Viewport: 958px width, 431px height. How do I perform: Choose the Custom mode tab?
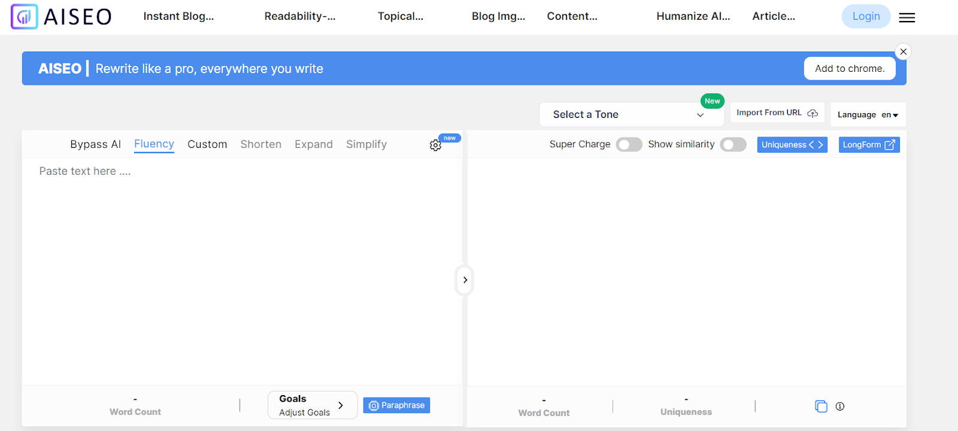(207, 144)
